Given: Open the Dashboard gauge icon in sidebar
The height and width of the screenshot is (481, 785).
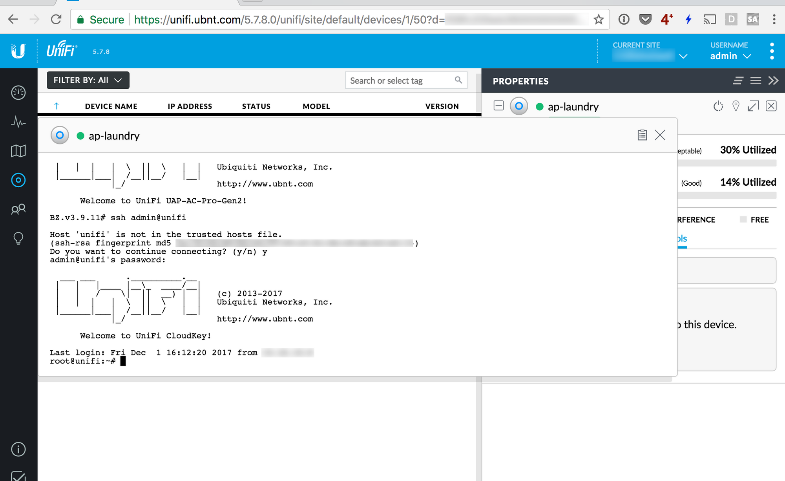Looking at the screenshot, I should click(x=18, y=93).
